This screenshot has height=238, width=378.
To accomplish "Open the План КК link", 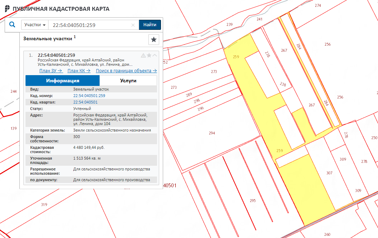I will tap(79, 71).
